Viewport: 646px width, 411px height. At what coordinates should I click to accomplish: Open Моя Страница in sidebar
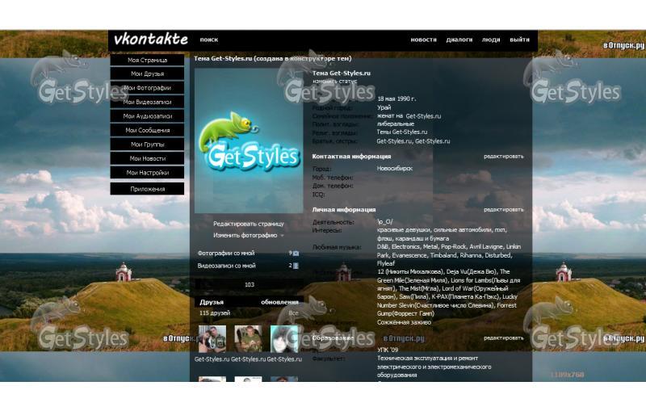pos(147,60)
